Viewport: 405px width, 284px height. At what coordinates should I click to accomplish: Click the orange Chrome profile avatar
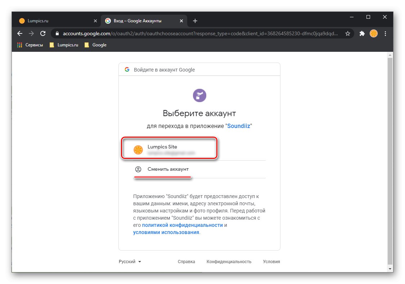[x=373, y=33]
